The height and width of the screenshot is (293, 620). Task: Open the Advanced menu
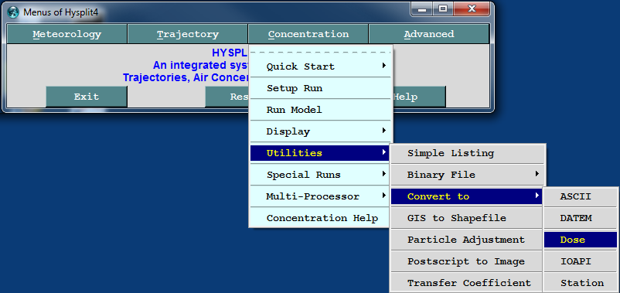[429, 34]
